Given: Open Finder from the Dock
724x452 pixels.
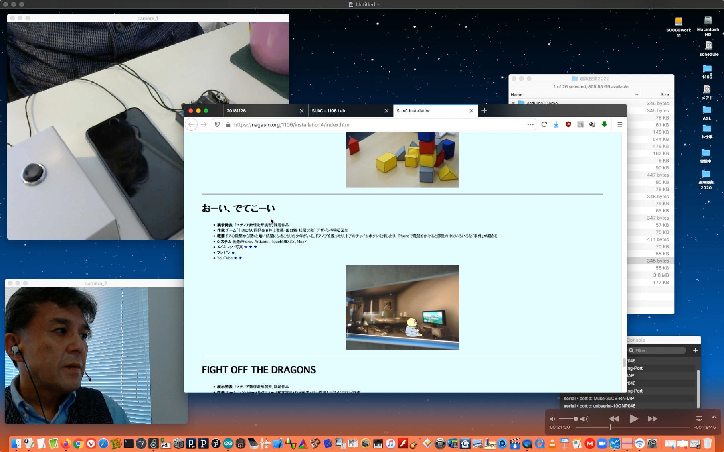Looking at the screenshot, I should pyautogui.click(x=16, y=444).
